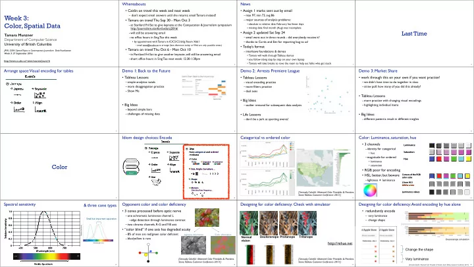The width and height of the screenshot is (474, 267).
Task: Click the scatter plot image in Demo 2
Action: (329, 95)
